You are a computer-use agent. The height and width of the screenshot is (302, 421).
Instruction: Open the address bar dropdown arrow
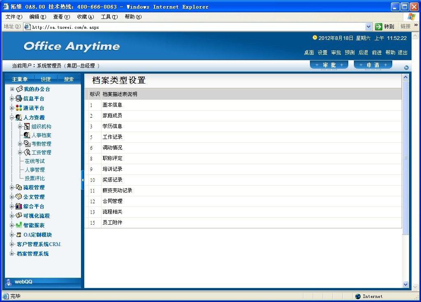coord(368,27)
